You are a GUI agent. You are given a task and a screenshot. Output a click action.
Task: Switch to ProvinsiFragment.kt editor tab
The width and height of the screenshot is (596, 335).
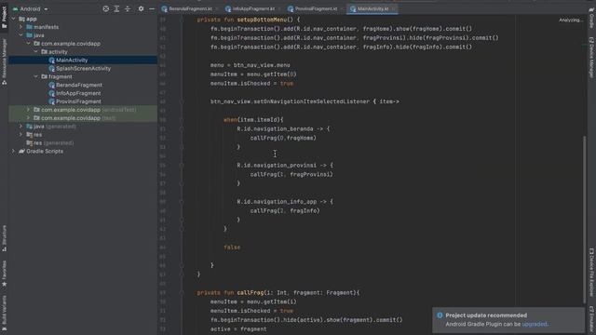316,8
